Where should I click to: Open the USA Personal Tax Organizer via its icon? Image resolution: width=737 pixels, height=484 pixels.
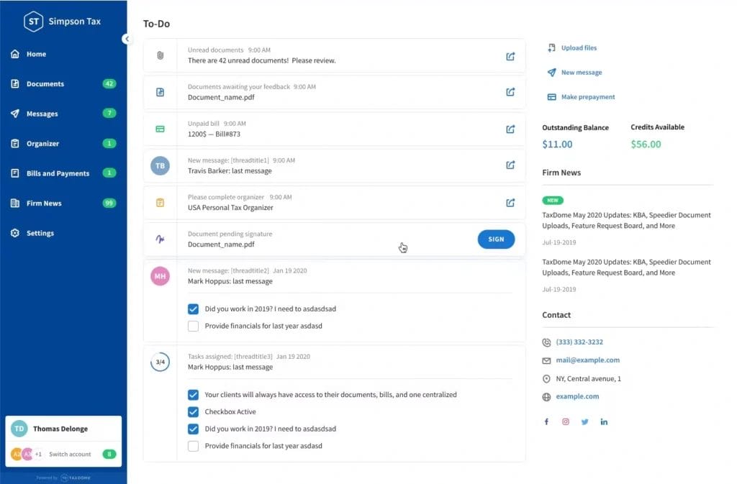tap(510, 203)
